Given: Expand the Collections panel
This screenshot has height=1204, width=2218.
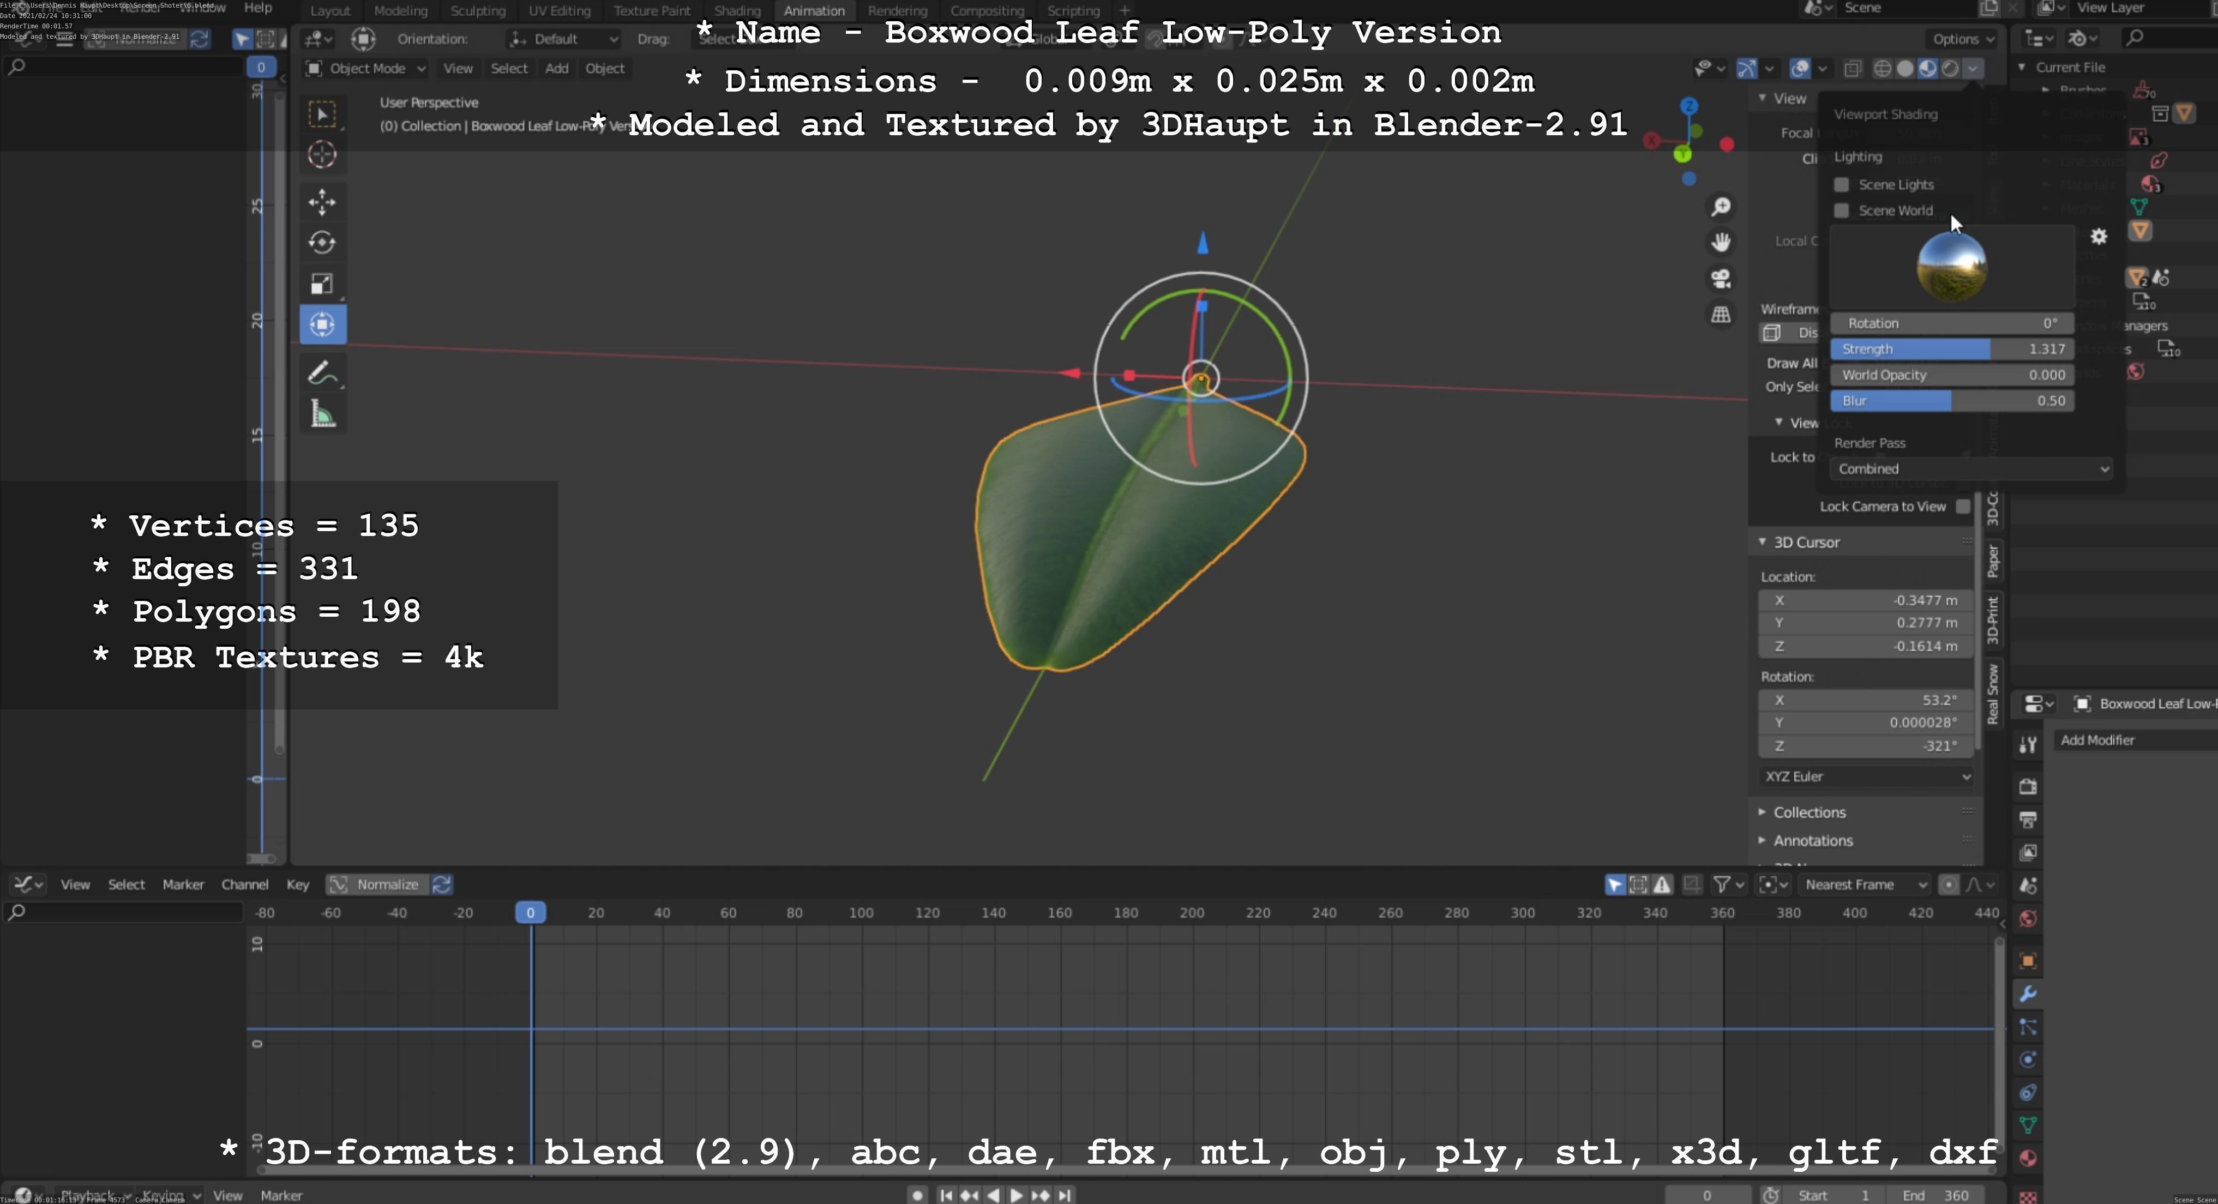Looking at the screenshot, I should pos(1809,812).
